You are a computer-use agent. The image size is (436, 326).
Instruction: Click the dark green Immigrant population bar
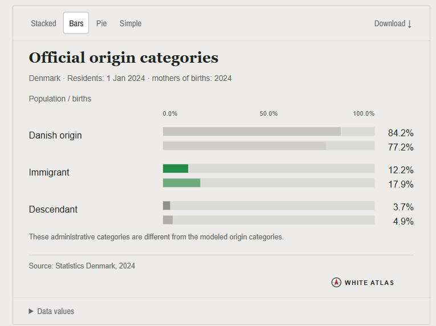pyautogui.click(x=176, y=169)
